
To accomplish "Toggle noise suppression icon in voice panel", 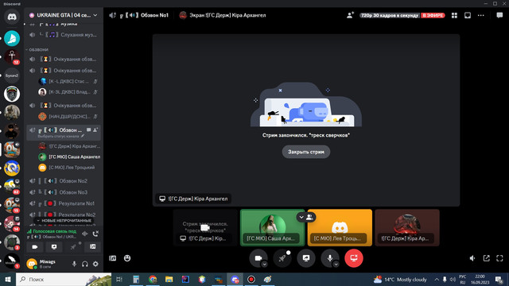I will point(85,234).
